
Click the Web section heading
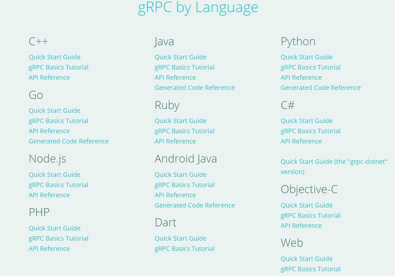292,243
